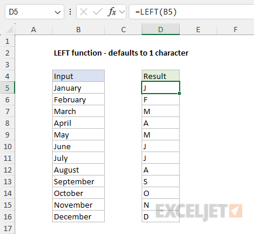
Task: Select row 1 header
Action: (8, 41)
